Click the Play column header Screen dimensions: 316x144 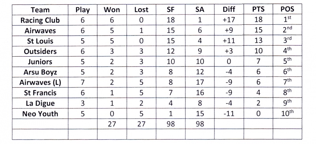click(x=83, y=10)
